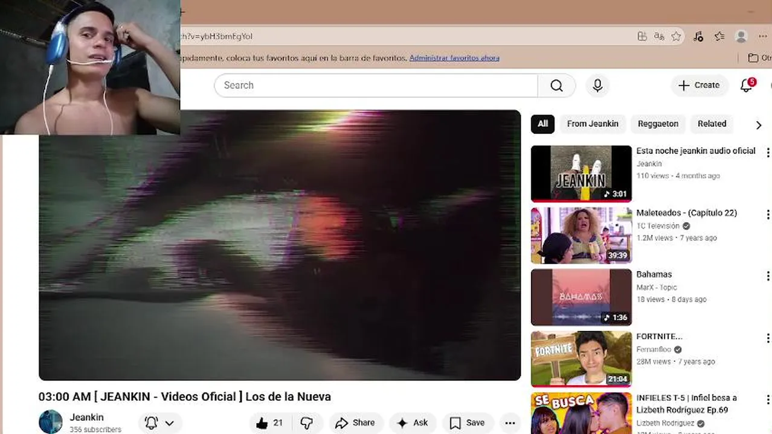Focus the YouTube Search field

point(376,86)
